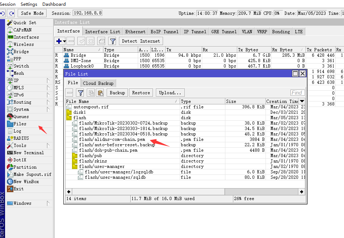Click the Backup button
The width and height of the screenshot is (344, 238).
[117, 93]
